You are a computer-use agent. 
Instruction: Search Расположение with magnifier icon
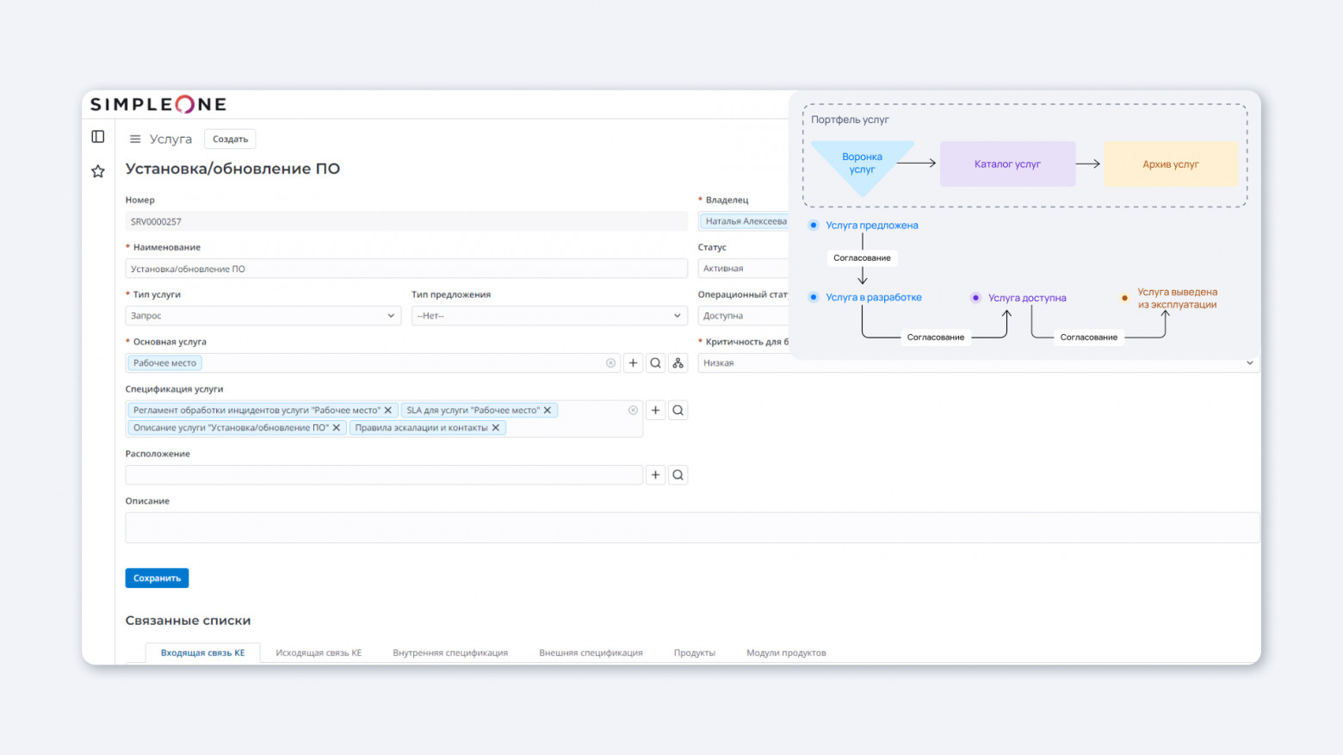[x=678, y=475]
